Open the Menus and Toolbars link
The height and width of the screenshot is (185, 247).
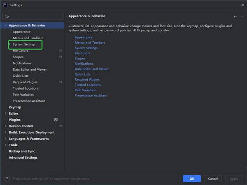point(90,43)
